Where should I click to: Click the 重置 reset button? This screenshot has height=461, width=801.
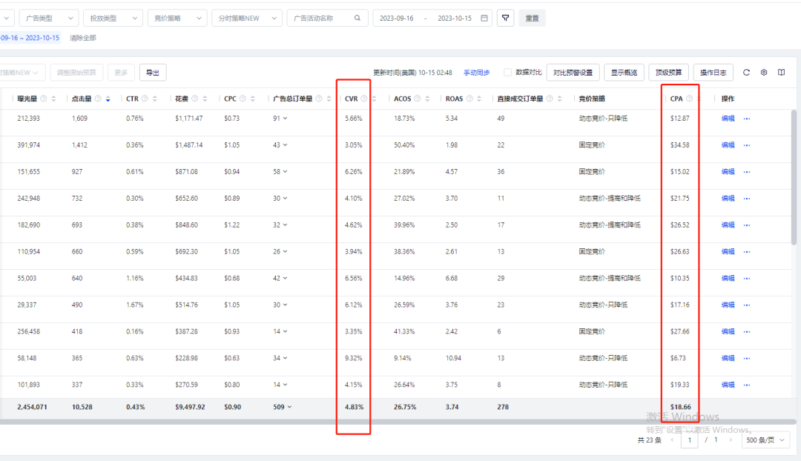(x=532, y=18)
